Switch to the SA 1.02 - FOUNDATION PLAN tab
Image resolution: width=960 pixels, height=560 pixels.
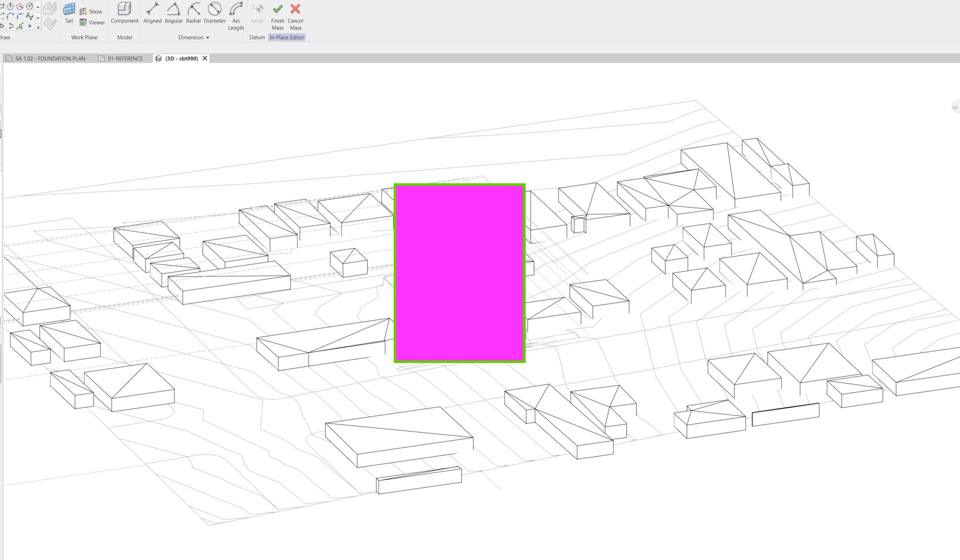tap(50, 58)
